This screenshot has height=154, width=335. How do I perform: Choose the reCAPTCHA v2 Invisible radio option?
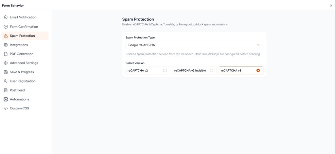211,70
